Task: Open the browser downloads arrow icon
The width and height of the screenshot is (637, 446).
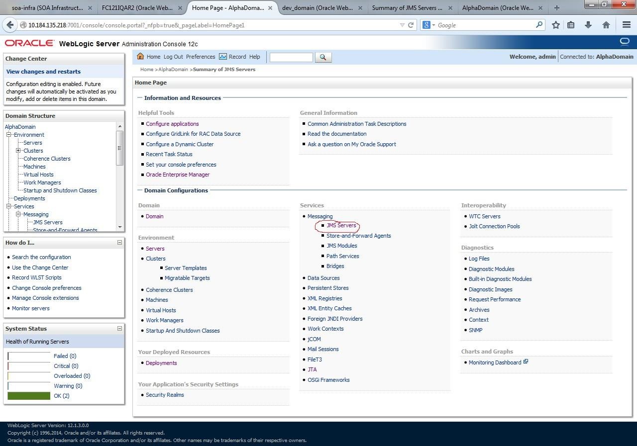Action: click(x=588, y=25)
